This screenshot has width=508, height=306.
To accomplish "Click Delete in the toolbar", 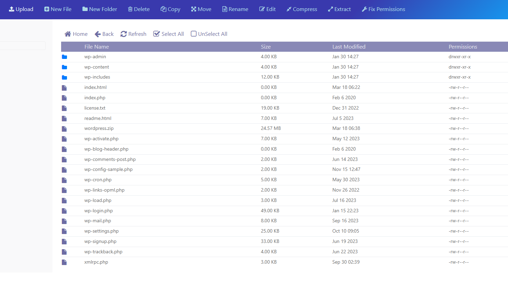I will tap(138, 9).
